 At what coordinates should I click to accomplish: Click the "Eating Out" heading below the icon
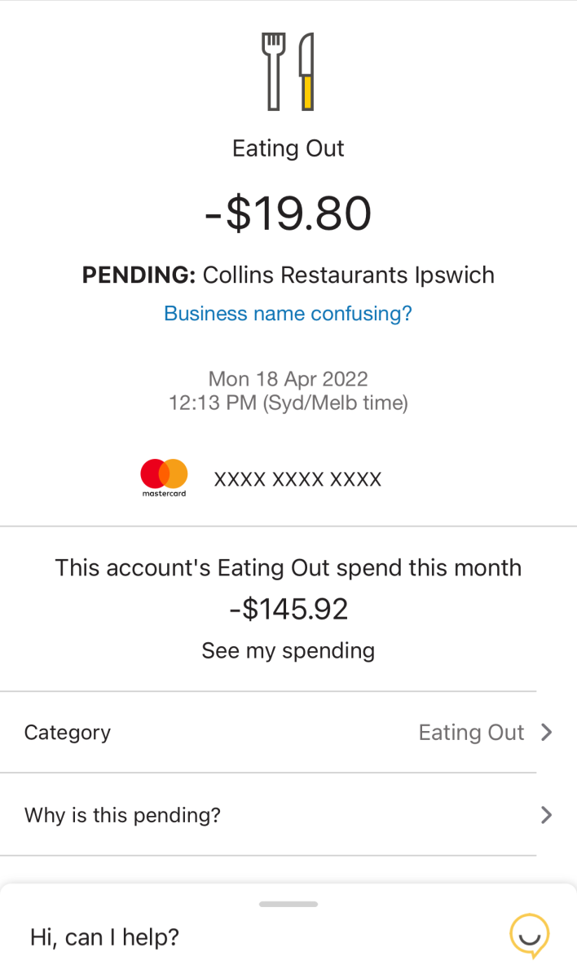click(x=288, y=148)
